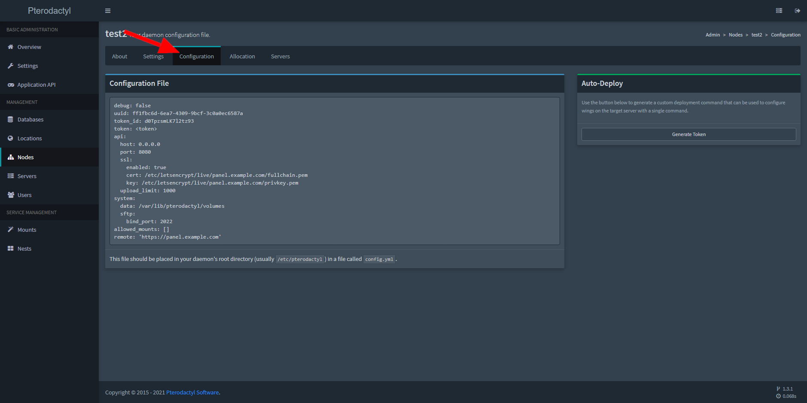The height and width of the screenshot is (403, 807).
Task: Click the server rack icon in top bar
Action: 779,10
